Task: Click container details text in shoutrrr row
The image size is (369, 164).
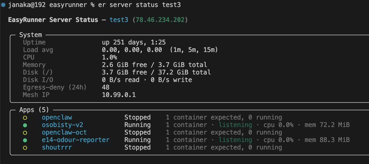Action: 224,147
